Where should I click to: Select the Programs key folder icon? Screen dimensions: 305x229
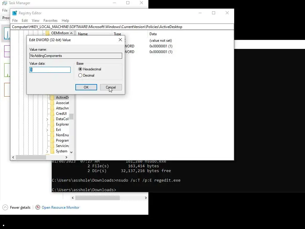pos(52,140)
